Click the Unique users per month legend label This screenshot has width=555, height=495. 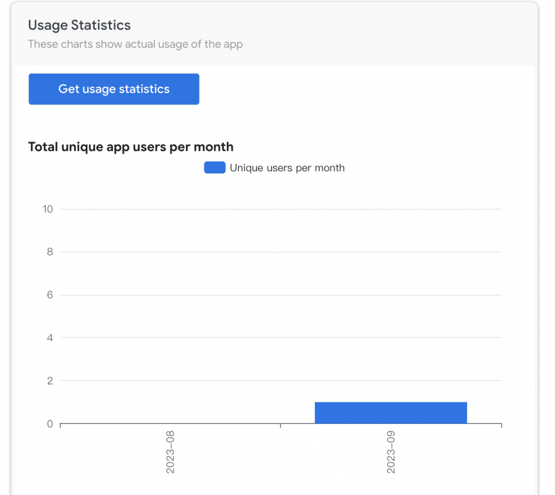287,168
